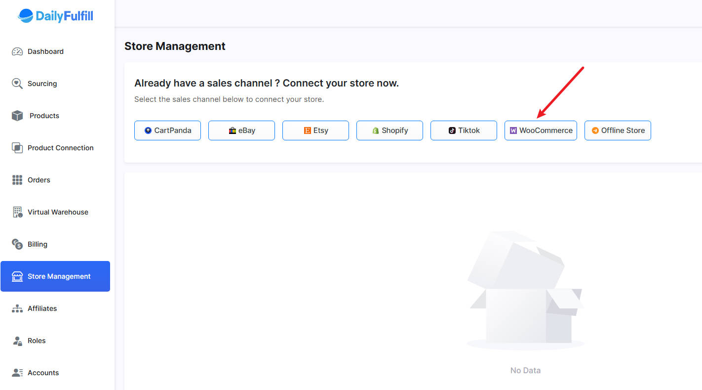Click the Products box icon

(x=17, y=116)
